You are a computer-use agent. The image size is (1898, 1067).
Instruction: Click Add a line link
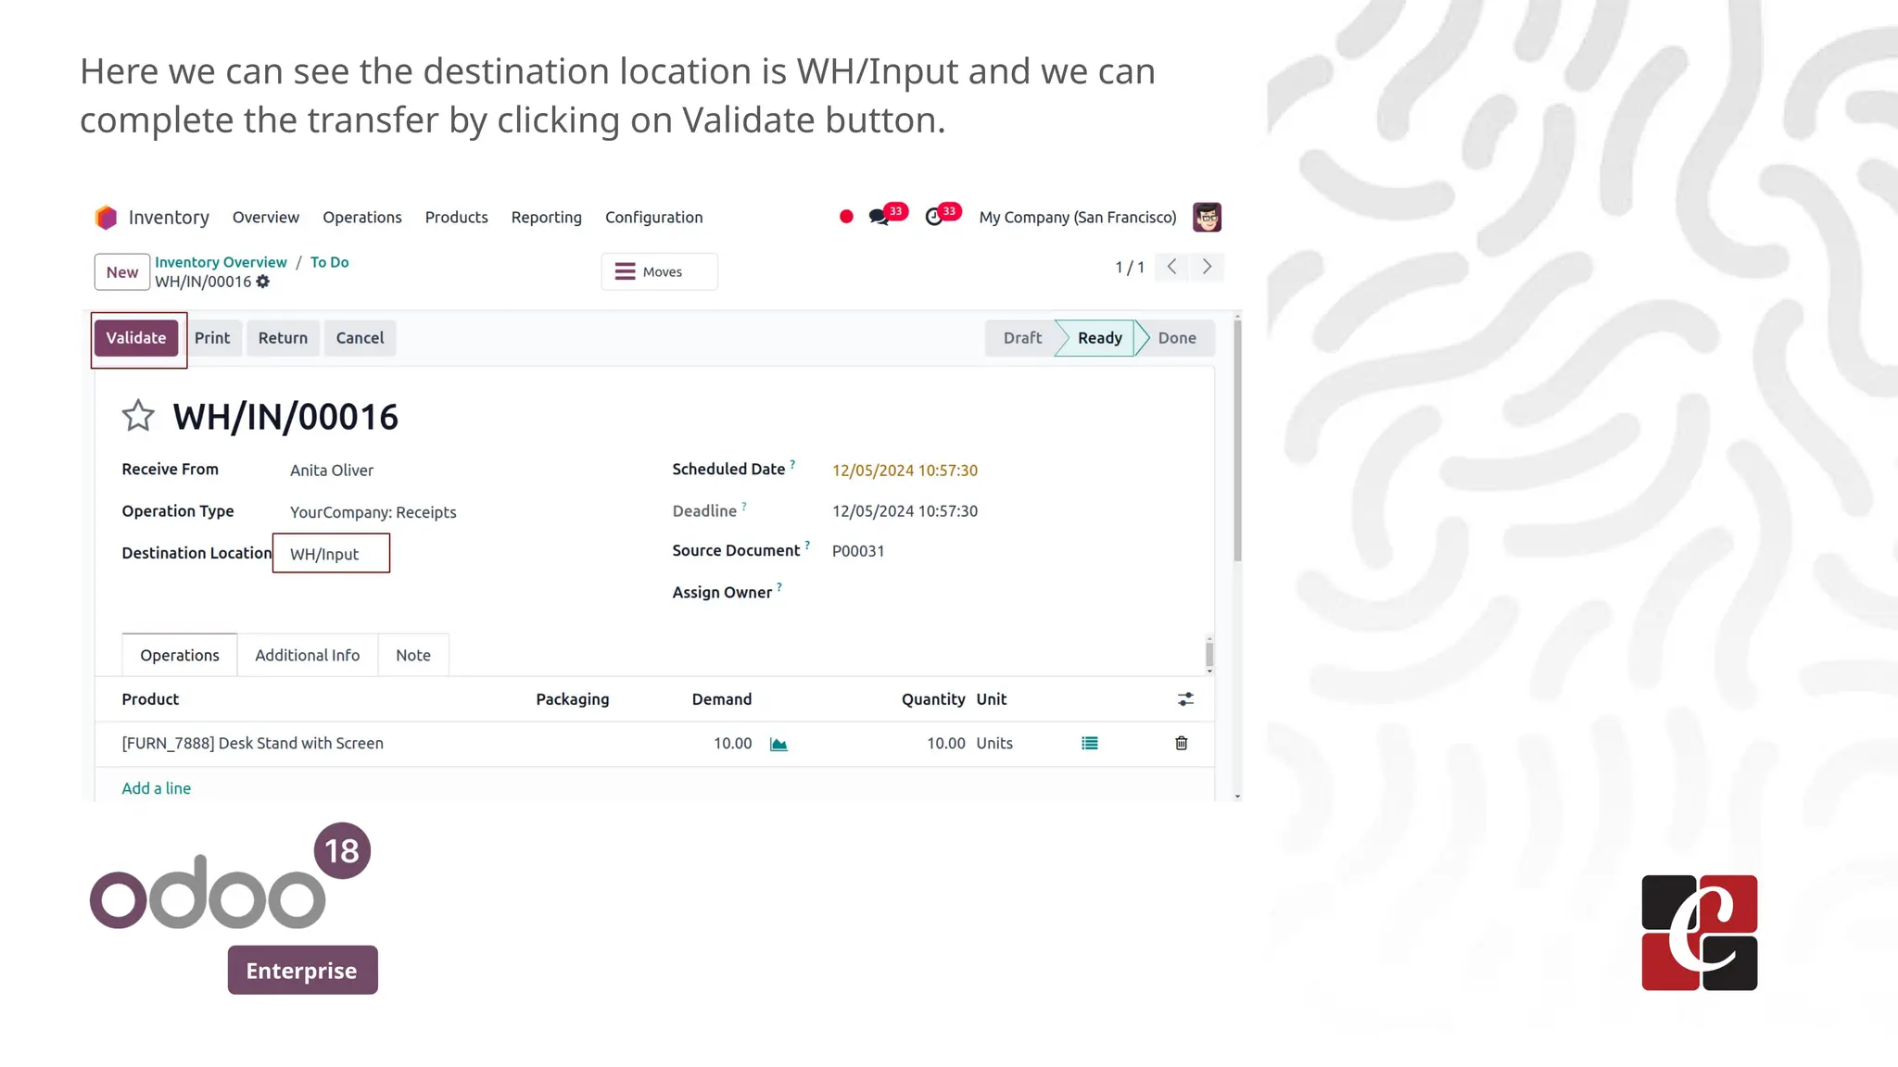pyautogui.click(x=157, y=788)
